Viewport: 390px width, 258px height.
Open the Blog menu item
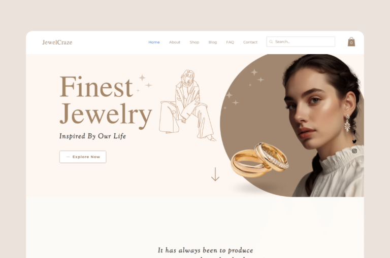point(213,42)
